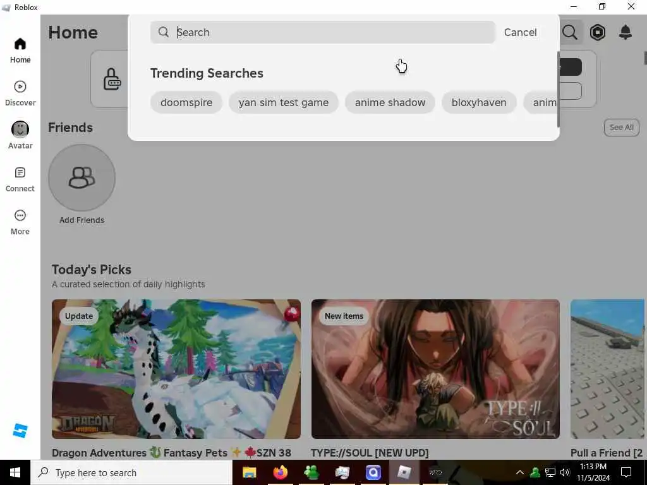647x485 pixels.
Task: Select trending search anime shadow
Action: 390,102
